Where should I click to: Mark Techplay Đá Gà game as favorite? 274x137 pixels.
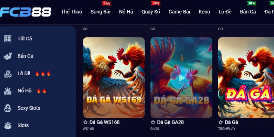221,122
